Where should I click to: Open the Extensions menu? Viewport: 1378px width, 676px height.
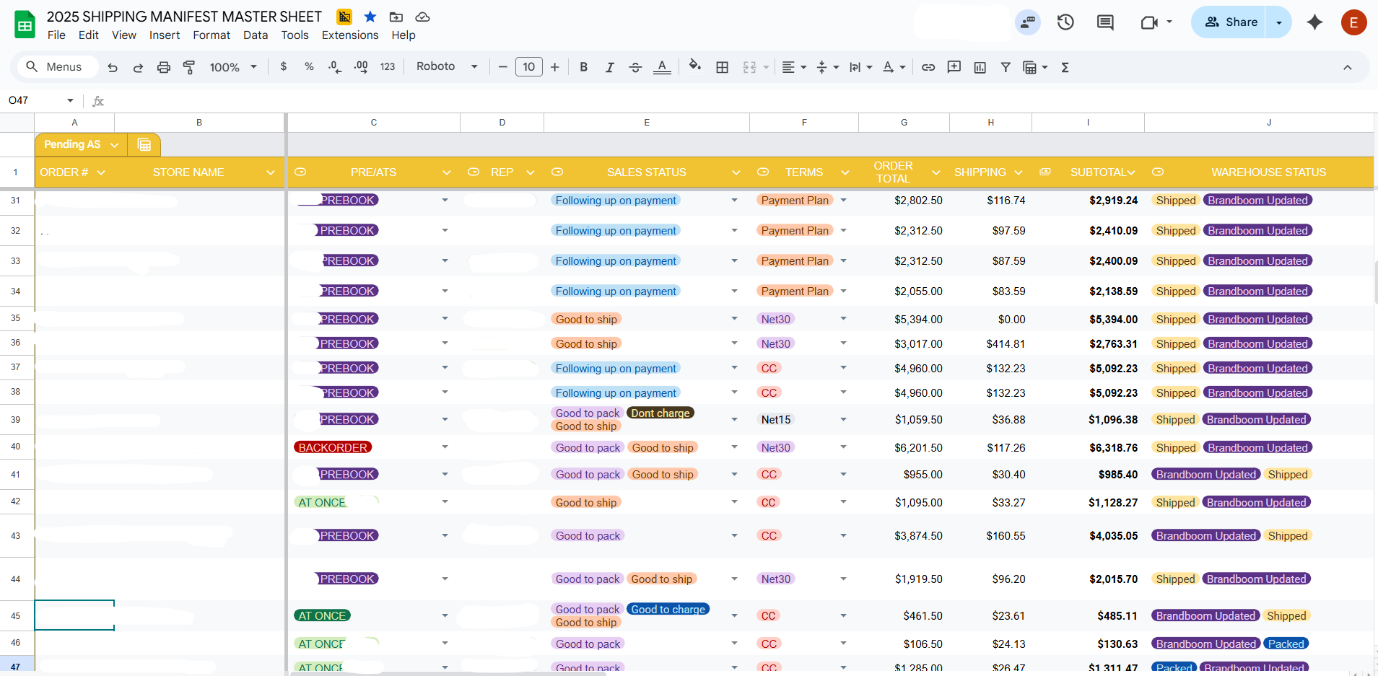tap(350, 35)
